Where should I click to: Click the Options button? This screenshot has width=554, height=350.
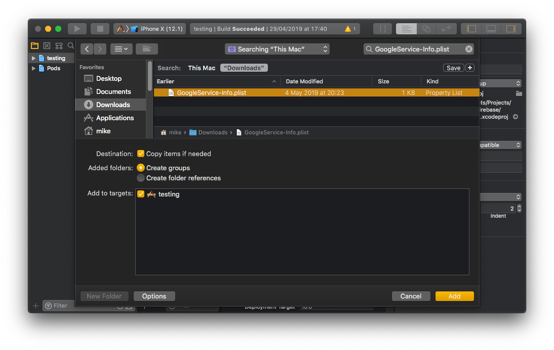(154, 296)
